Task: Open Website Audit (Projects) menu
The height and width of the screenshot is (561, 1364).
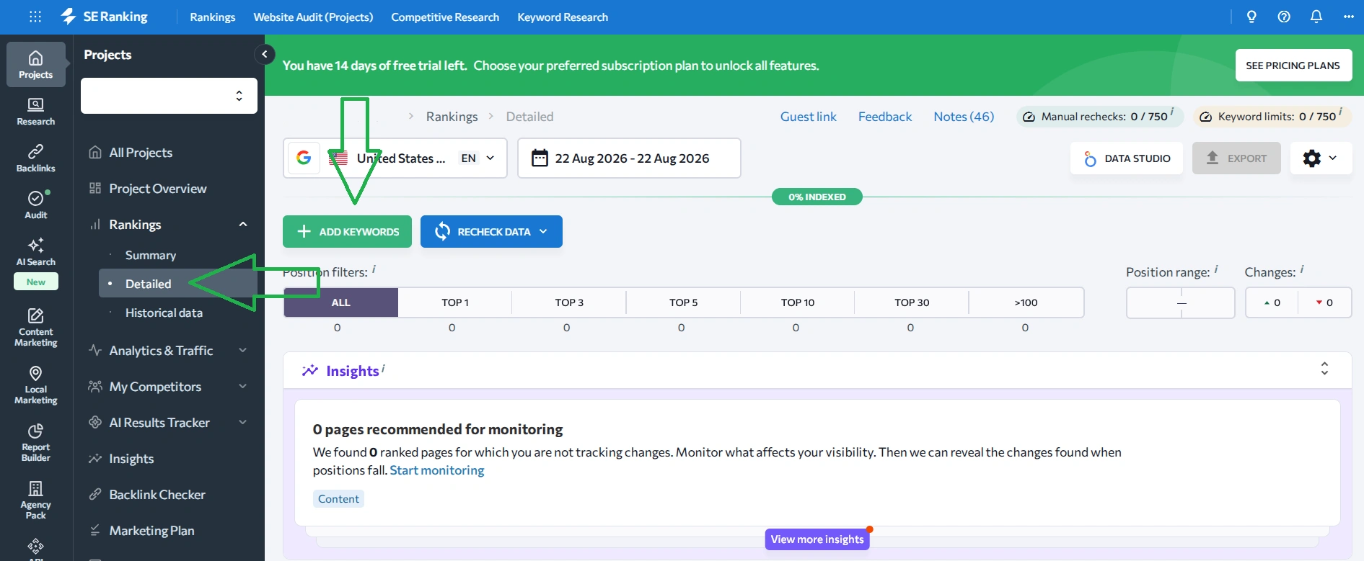Action: click(x=313, y=17)
